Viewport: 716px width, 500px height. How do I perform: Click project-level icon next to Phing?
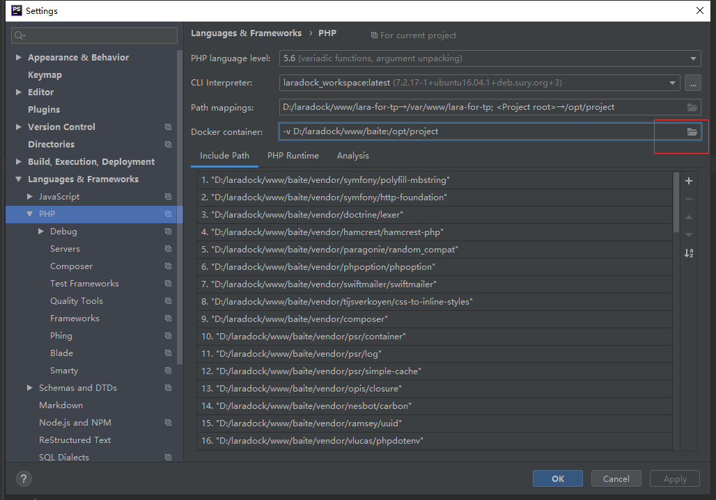coord(168,335)
